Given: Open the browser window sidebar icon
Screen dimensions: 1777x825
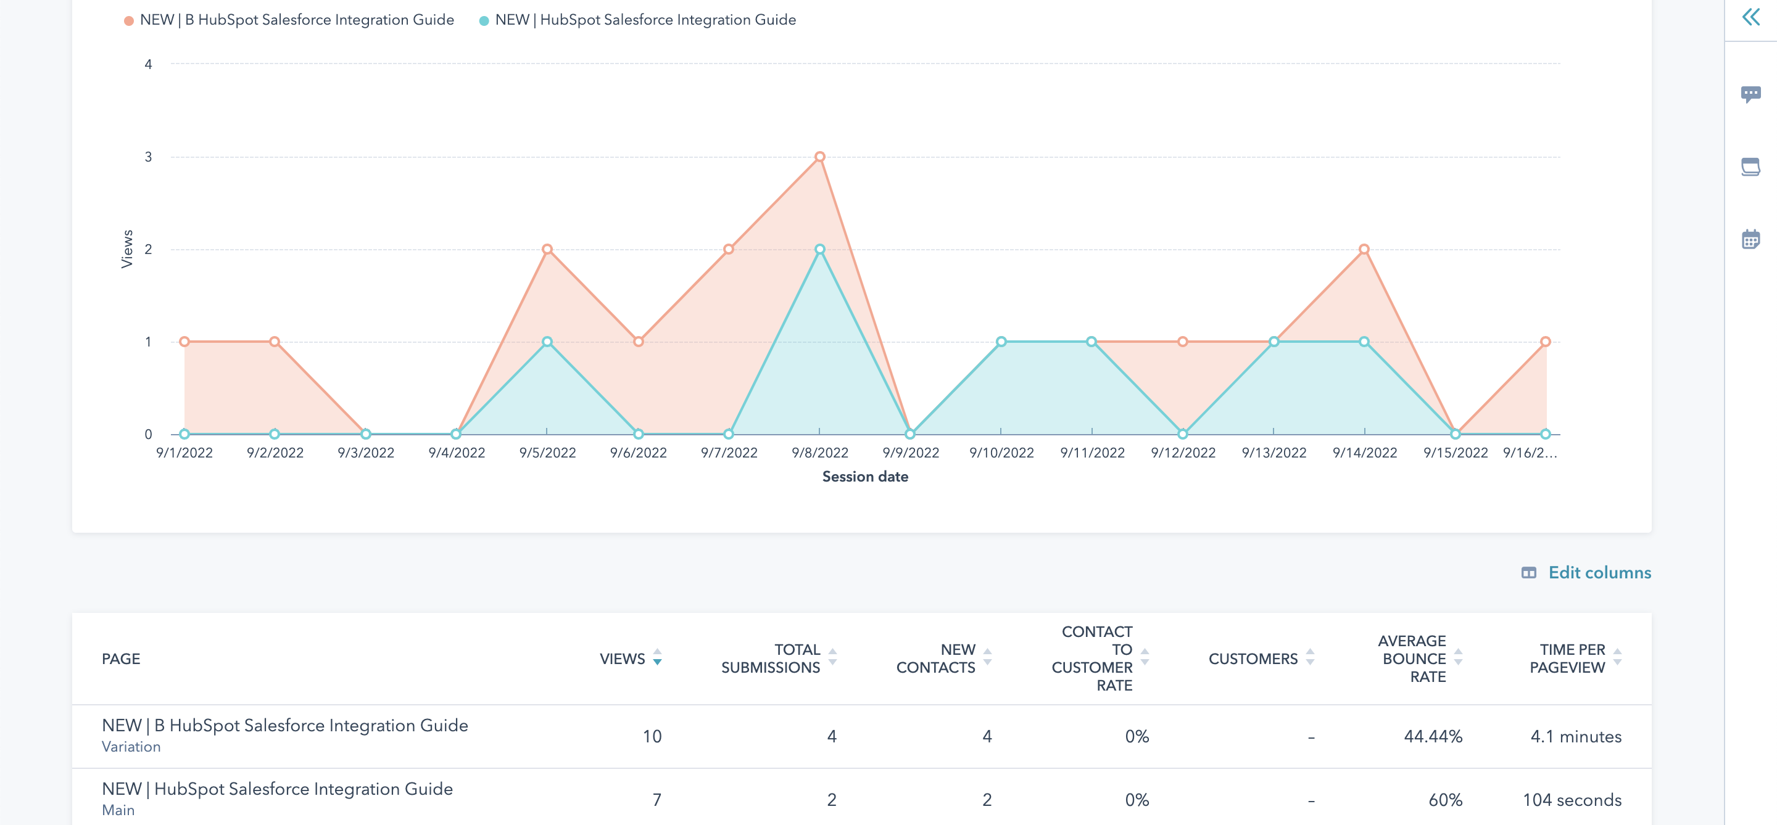Looking at the screenshot, I should 1751,167.
